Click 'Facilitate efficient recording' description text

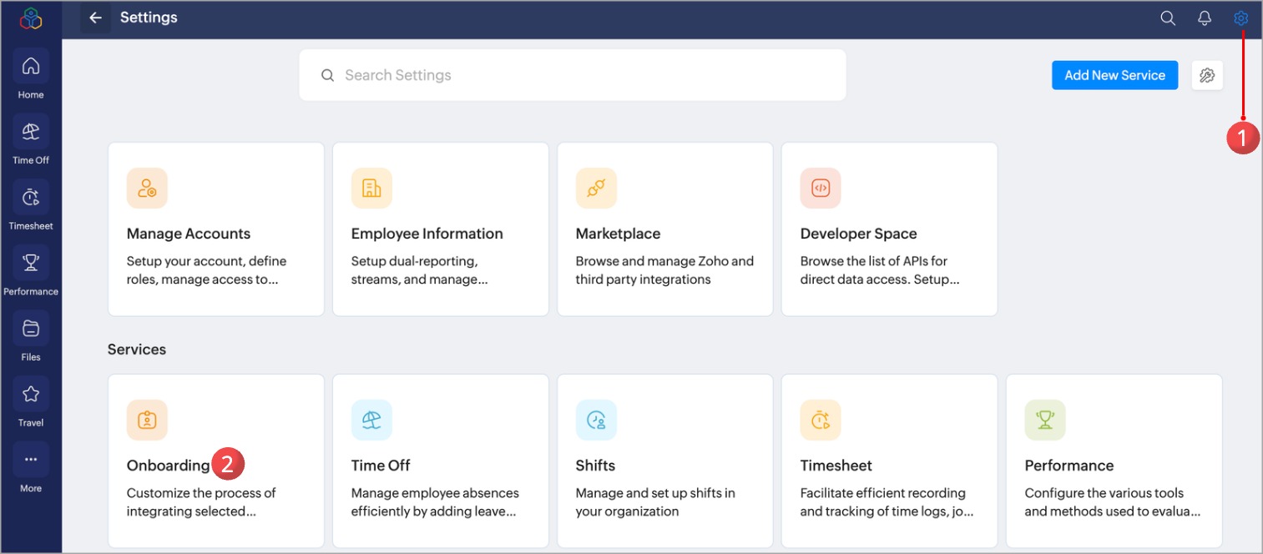(883, 493)
